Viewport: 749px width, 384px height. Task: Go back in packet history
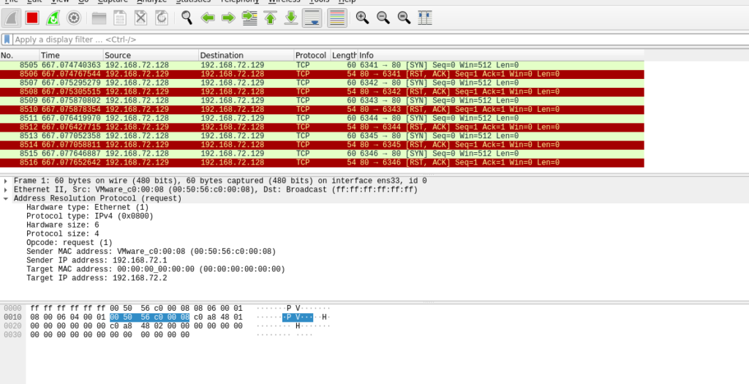pos(208,18)
